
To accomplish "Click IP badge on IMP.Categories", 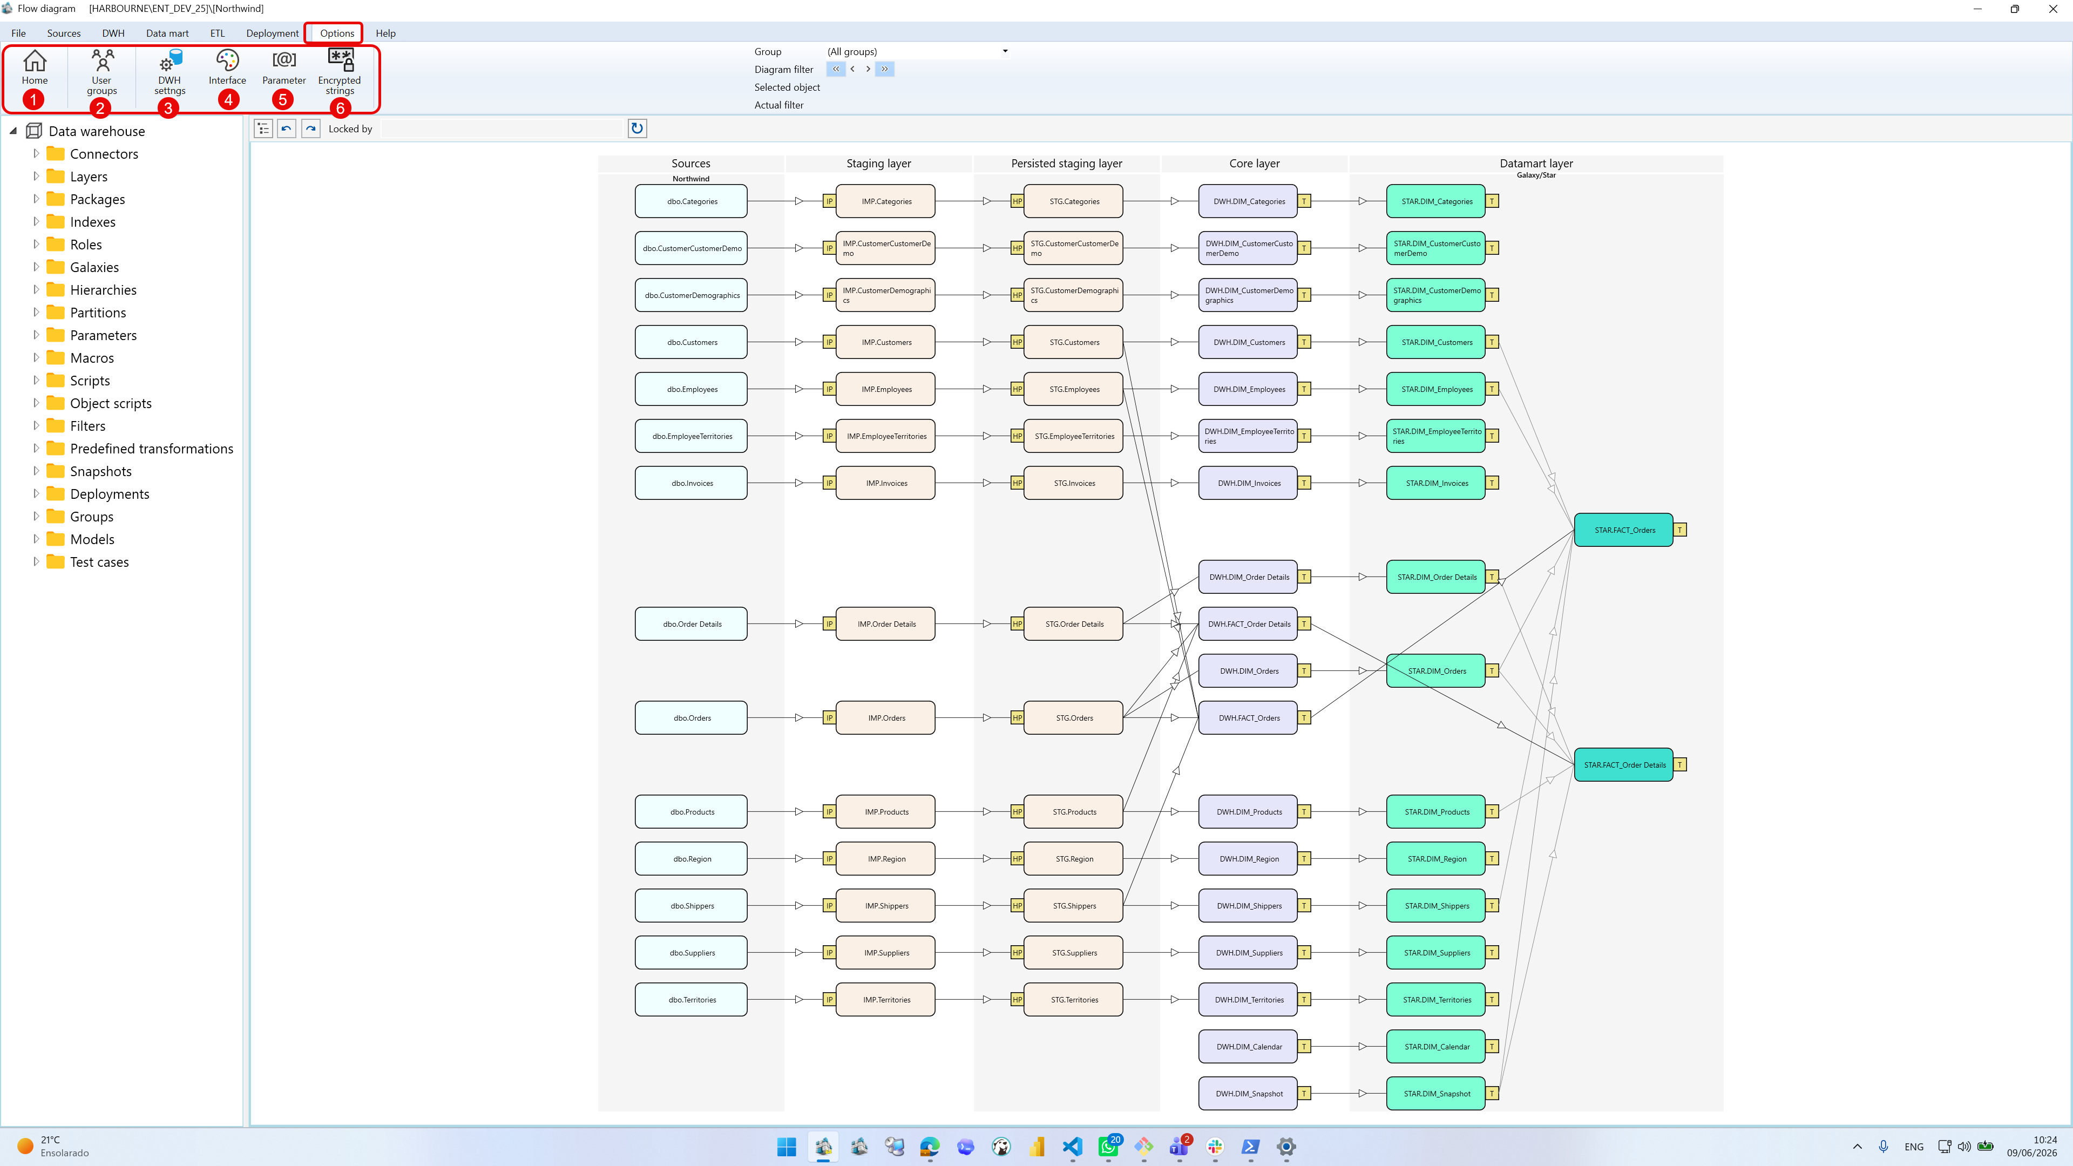I will point(829,201).
